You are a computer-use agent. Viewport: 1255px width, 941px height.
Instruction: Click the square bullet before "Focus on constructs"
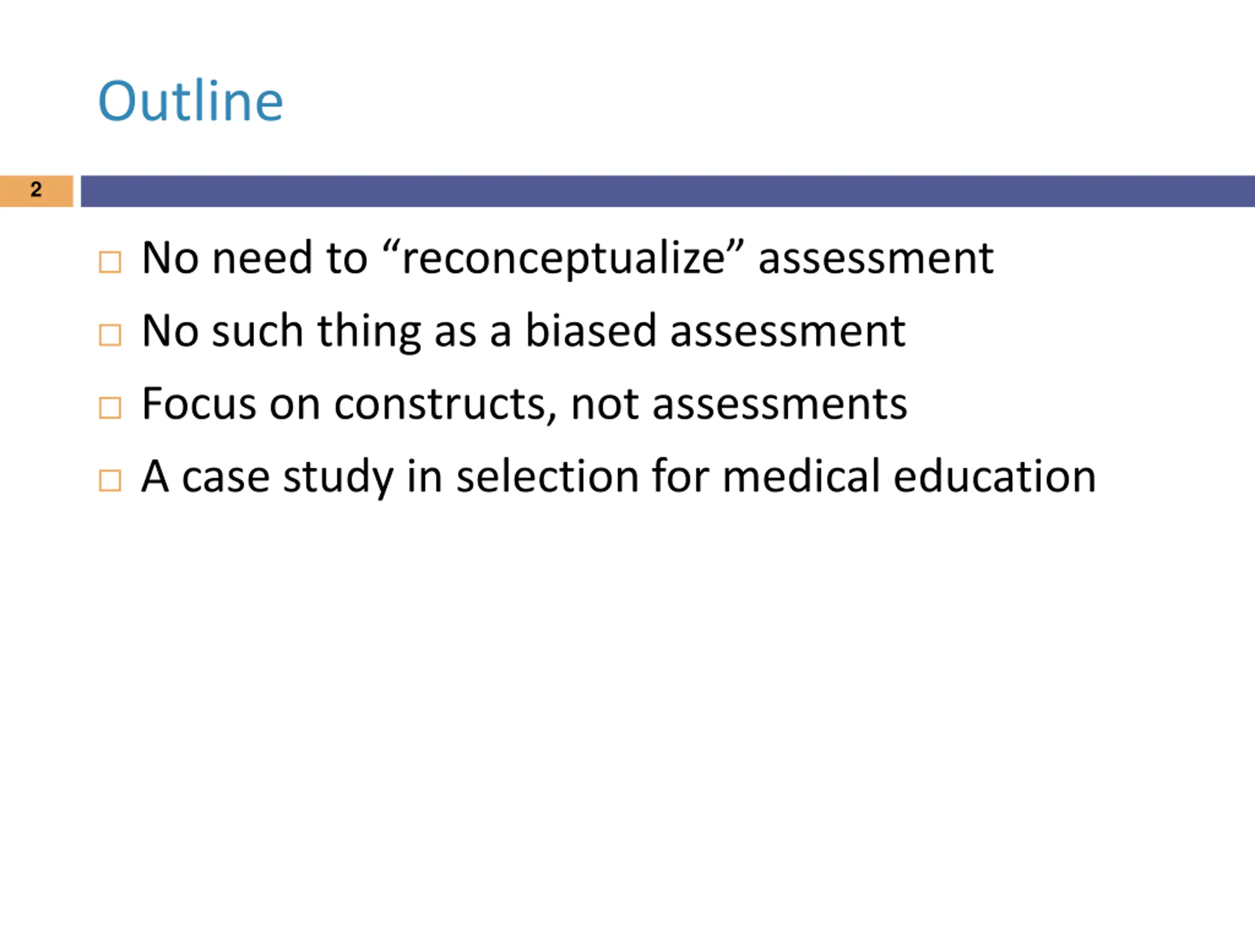coord(109,407)
